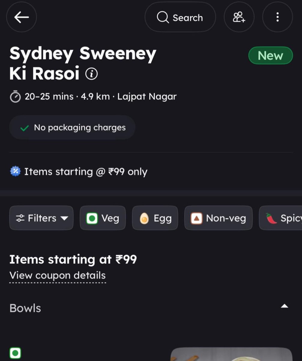Tap the green tick next to No packaging charges
Screen dimensions: 302x361
(x=24, y=128)
